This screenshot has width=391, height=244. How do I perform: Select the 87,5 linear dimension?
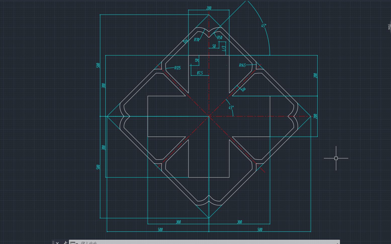(x=200, y=73)
